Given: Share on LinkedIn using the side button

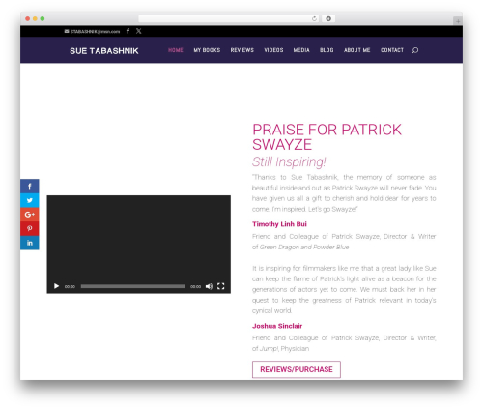Looking at the screenshot, I should [x=30, y=243].
